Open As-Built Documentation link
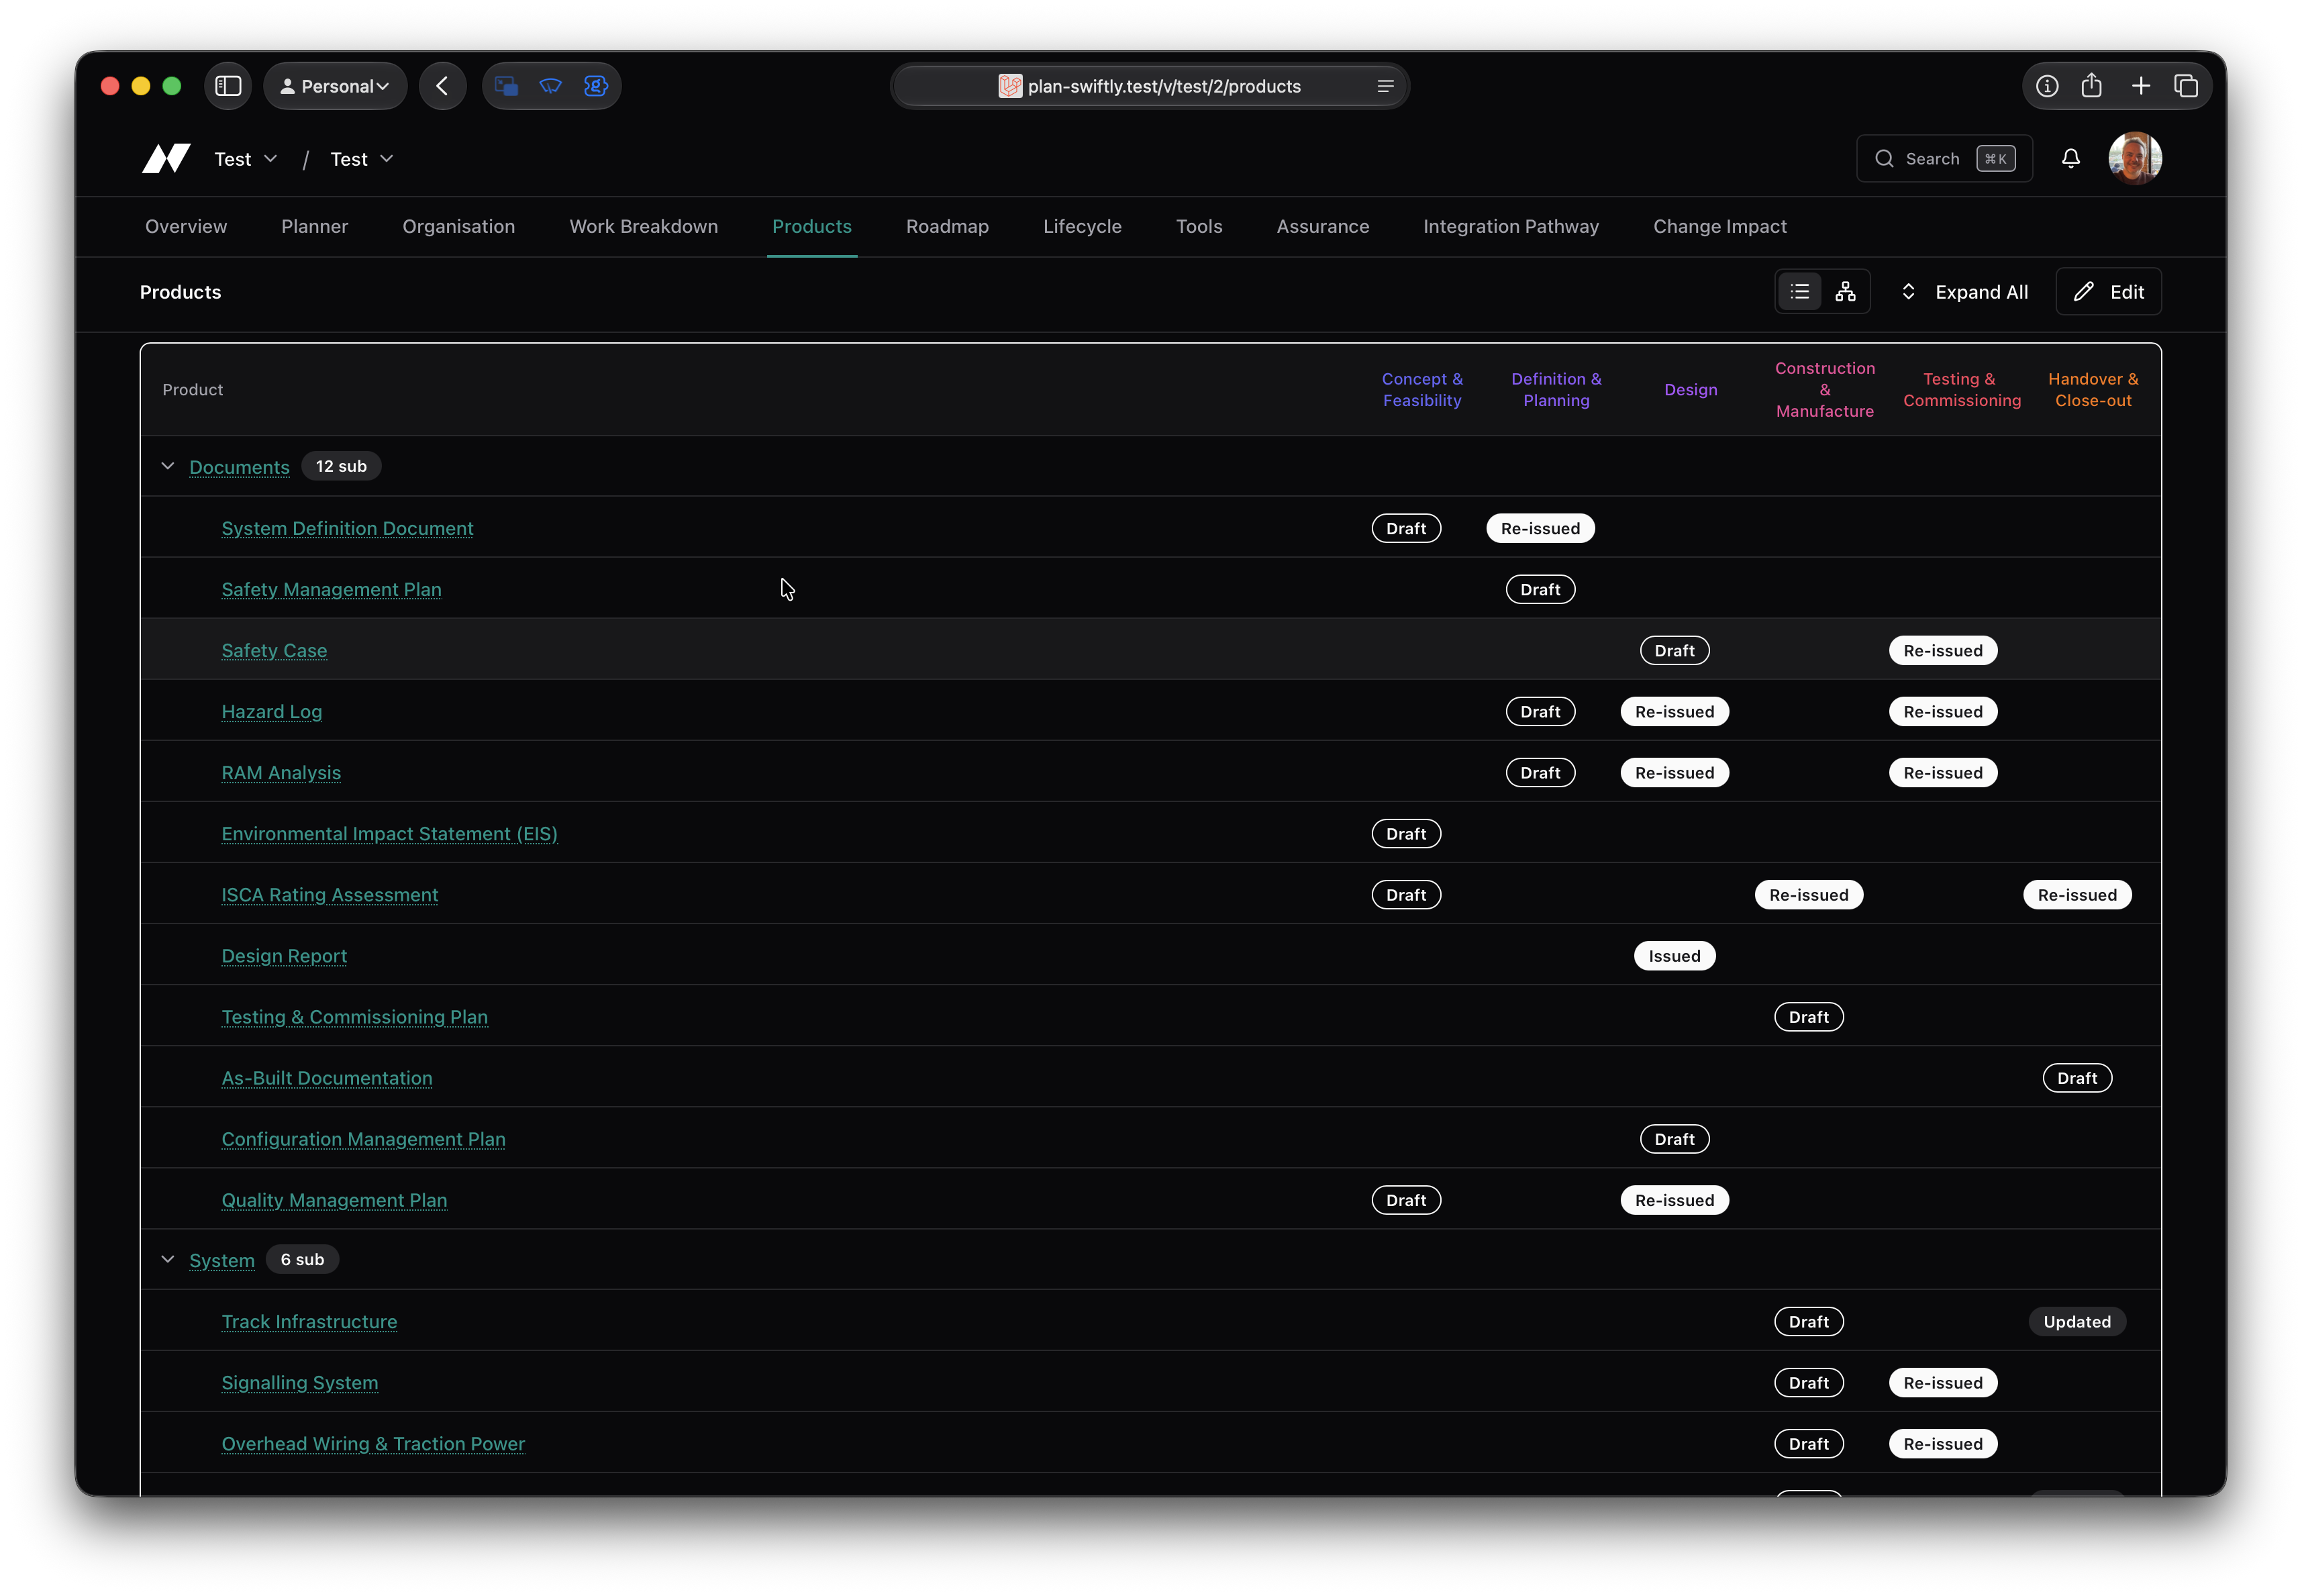Image resolution: width=2302 pixels, height=1596 pixels. click(327, 1077)
